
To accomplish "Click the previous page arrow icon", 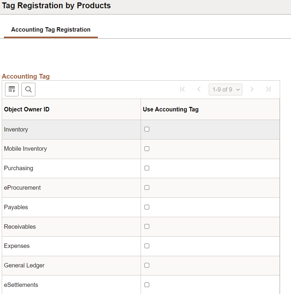I will click(x=199, y=89).
